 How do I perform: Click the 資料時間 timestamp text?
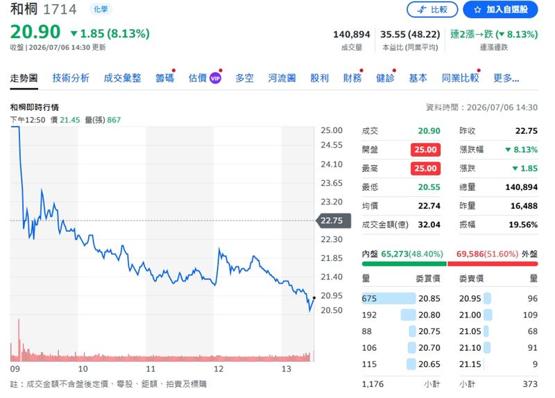click(x=481, y=107)
